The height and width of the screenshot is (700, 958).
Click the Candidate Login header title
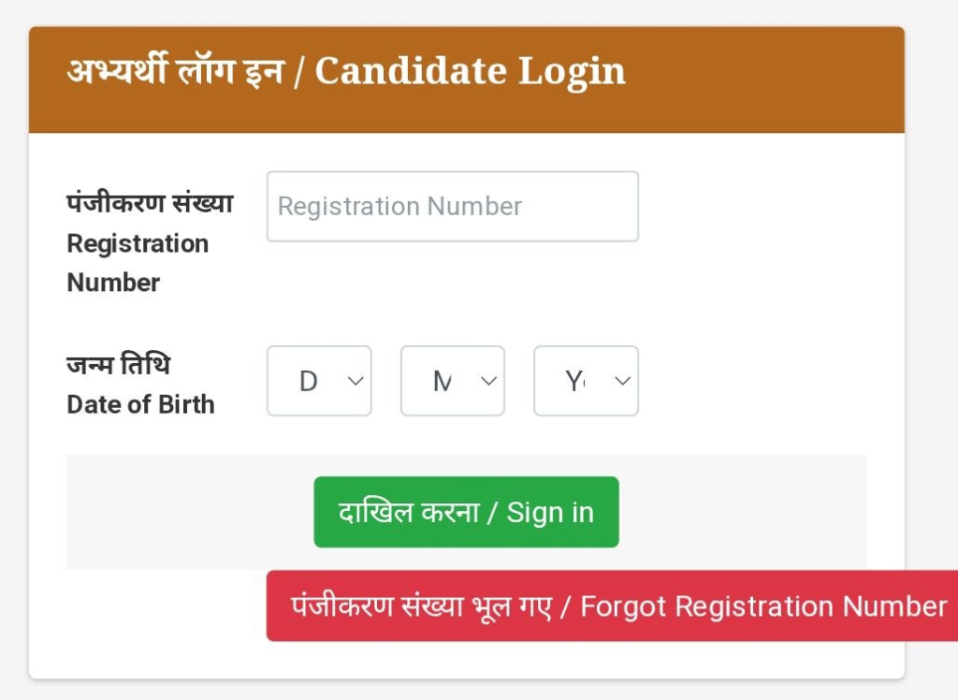tap(470, 71)
